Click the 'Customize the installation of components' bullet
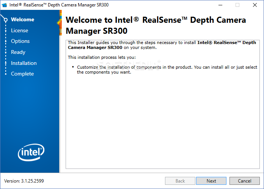 pos(167,70)
